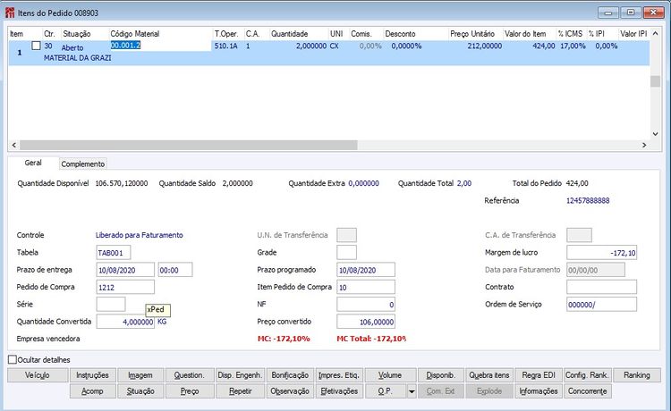Image resolution: width=671 pixels, height=411 pixels.
Task: Click the Margem de lucro field
Action: coord(602,253)
